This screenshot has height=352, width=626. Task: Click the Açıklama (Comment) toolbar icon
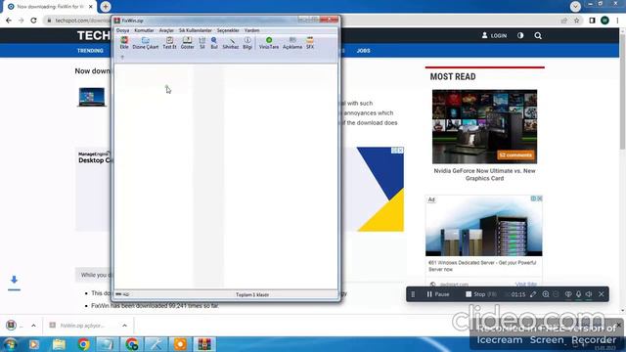pyautogui.click(x=292, y=43)
